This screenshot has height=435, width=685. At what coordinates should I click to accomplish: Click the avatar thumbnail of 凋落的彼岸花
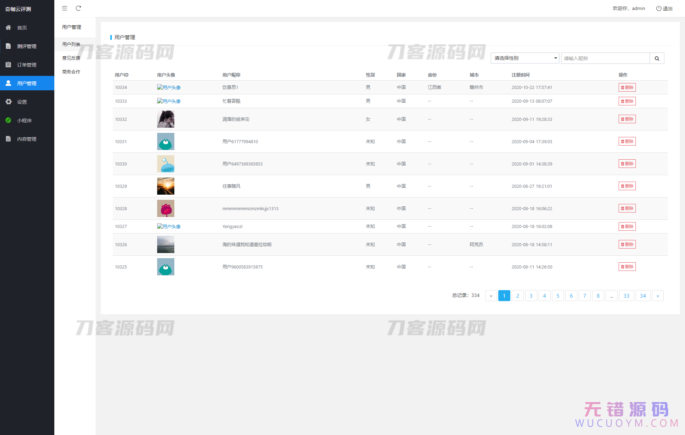click(x=165, y=119)
